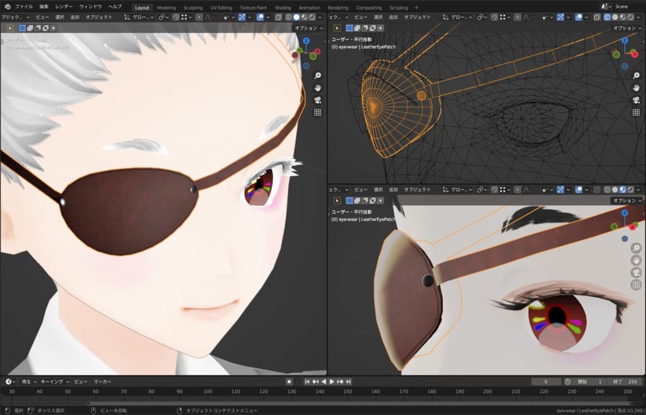Click the hand pan icon in left viewport

coord(318,88)
